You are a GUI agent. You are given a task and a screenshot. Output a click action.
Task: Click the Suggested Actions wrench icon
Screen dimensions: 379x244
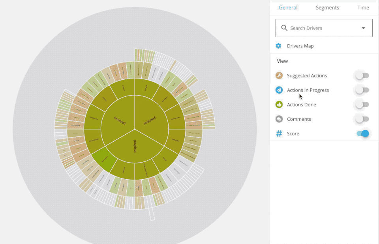click(279, 75)
